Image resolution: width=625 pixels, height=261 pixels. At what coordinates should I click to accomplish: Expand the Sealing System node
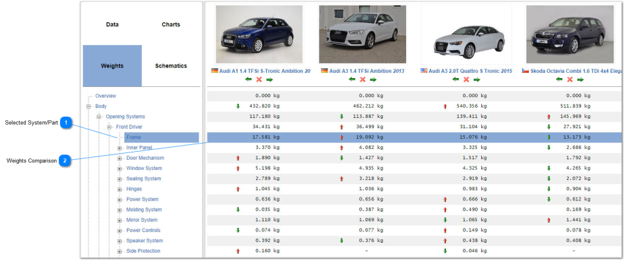(119, 179)
